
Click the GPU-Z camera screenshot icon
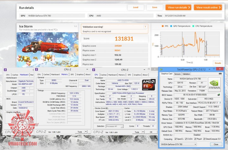[x=220, y=74]
